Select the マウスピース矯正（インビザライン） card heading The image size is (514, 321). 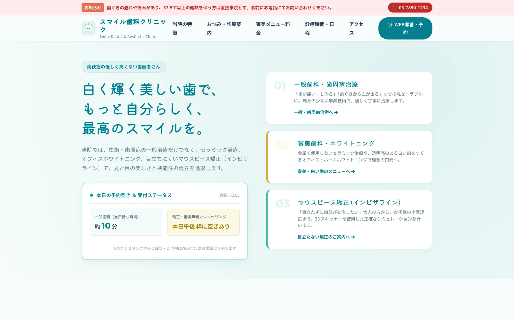pyautogui.click(x=350, y=203)
